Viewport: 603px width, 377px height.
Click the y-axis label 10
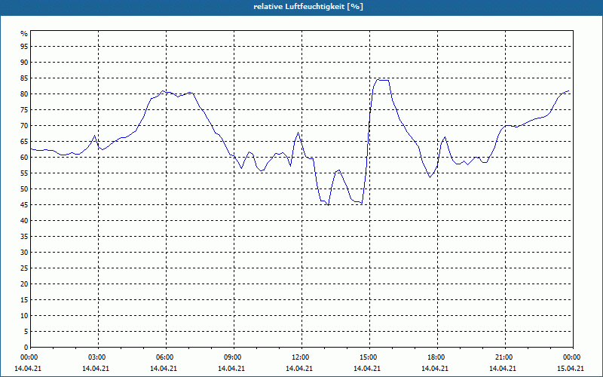pos(24,315)
